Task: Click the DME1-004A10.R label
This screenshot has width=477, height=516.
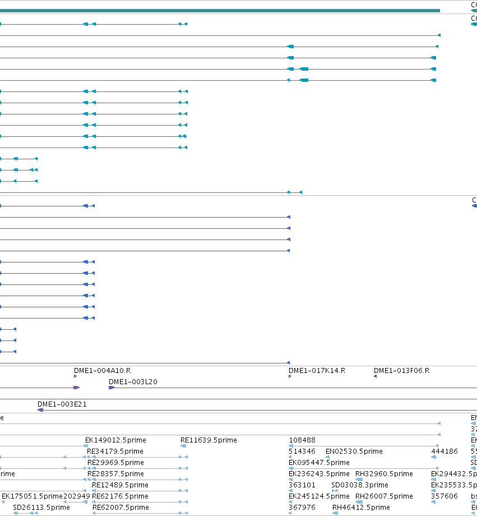Action: pyautogui.click(x=103, y=371)
